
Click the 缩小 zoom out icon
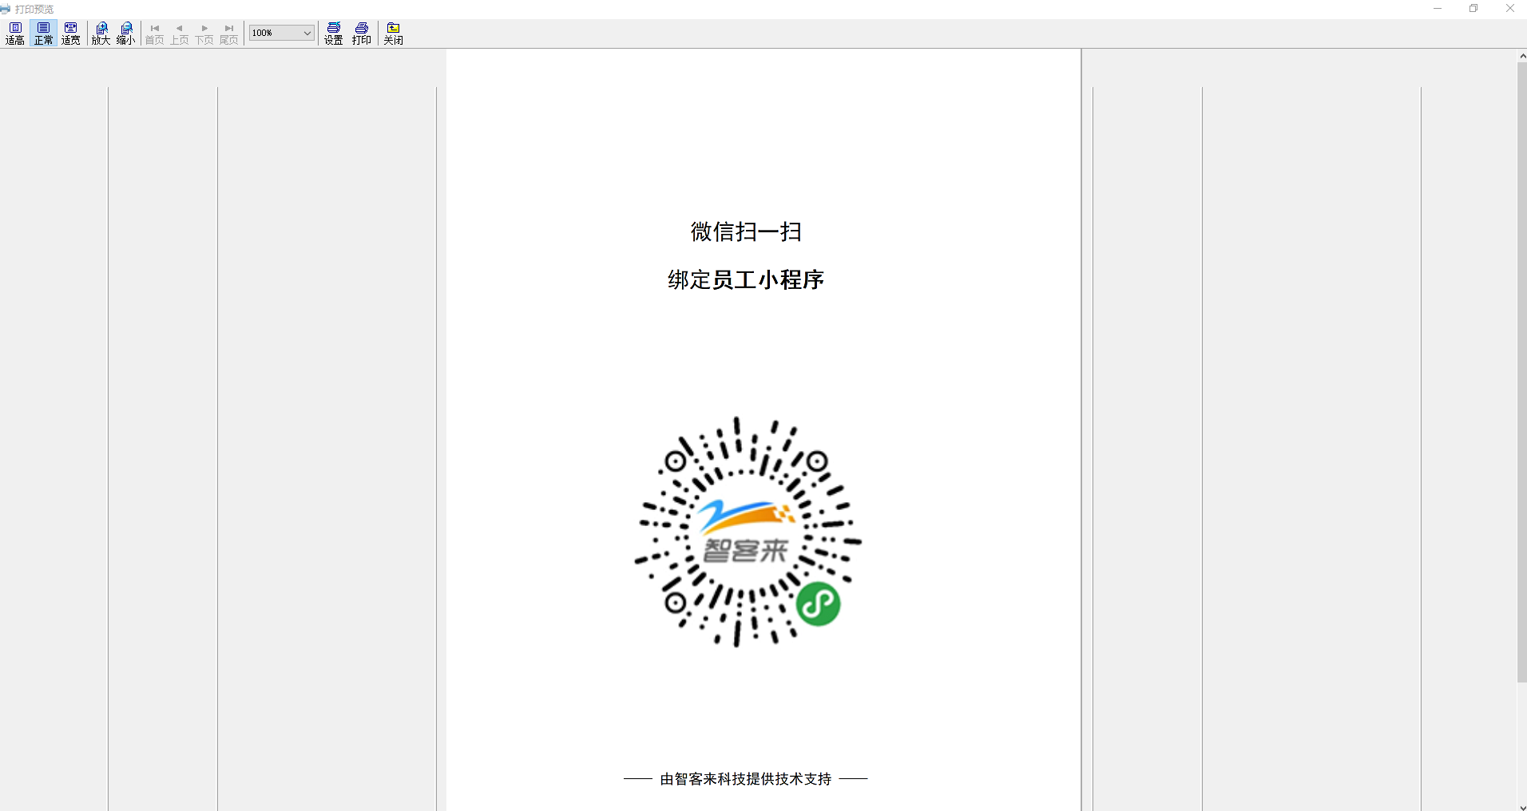click(126, 34)
